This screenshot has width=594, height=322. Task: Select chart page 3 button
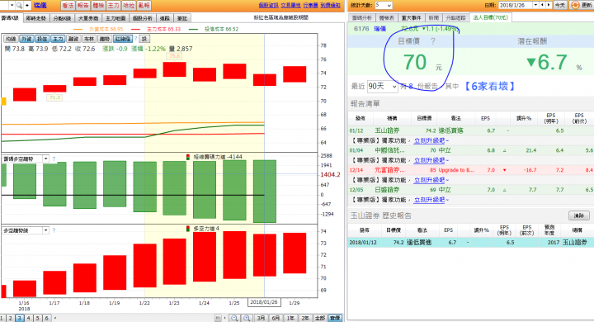pos(19,318)
